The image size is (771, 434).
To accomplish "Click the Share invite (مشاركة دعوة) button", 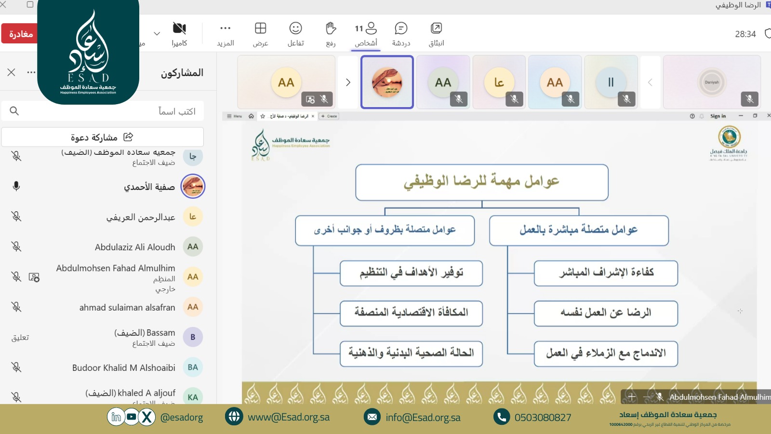I will pos(102,137).
